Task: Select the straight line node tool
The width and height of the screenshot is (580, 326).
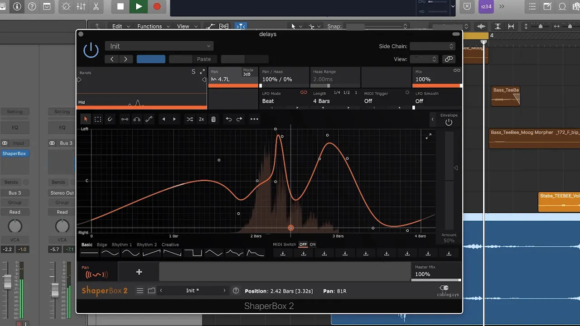Action: (125, 119)
